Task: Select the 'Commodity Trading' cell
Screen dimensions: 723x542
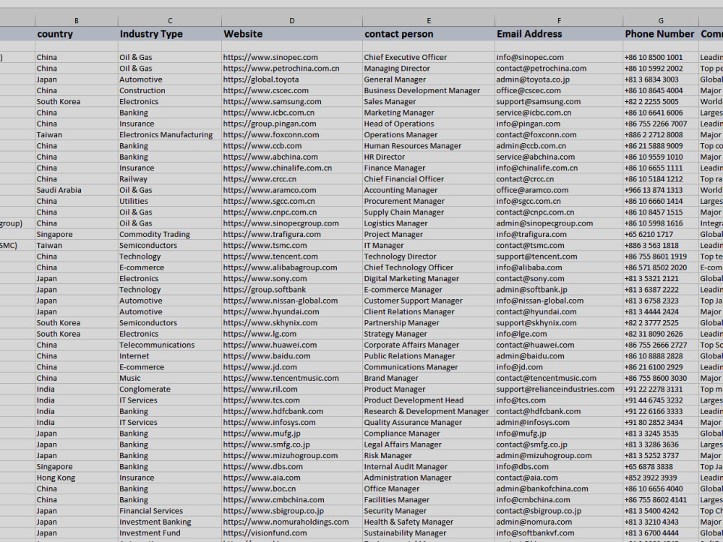Action: 170,234
